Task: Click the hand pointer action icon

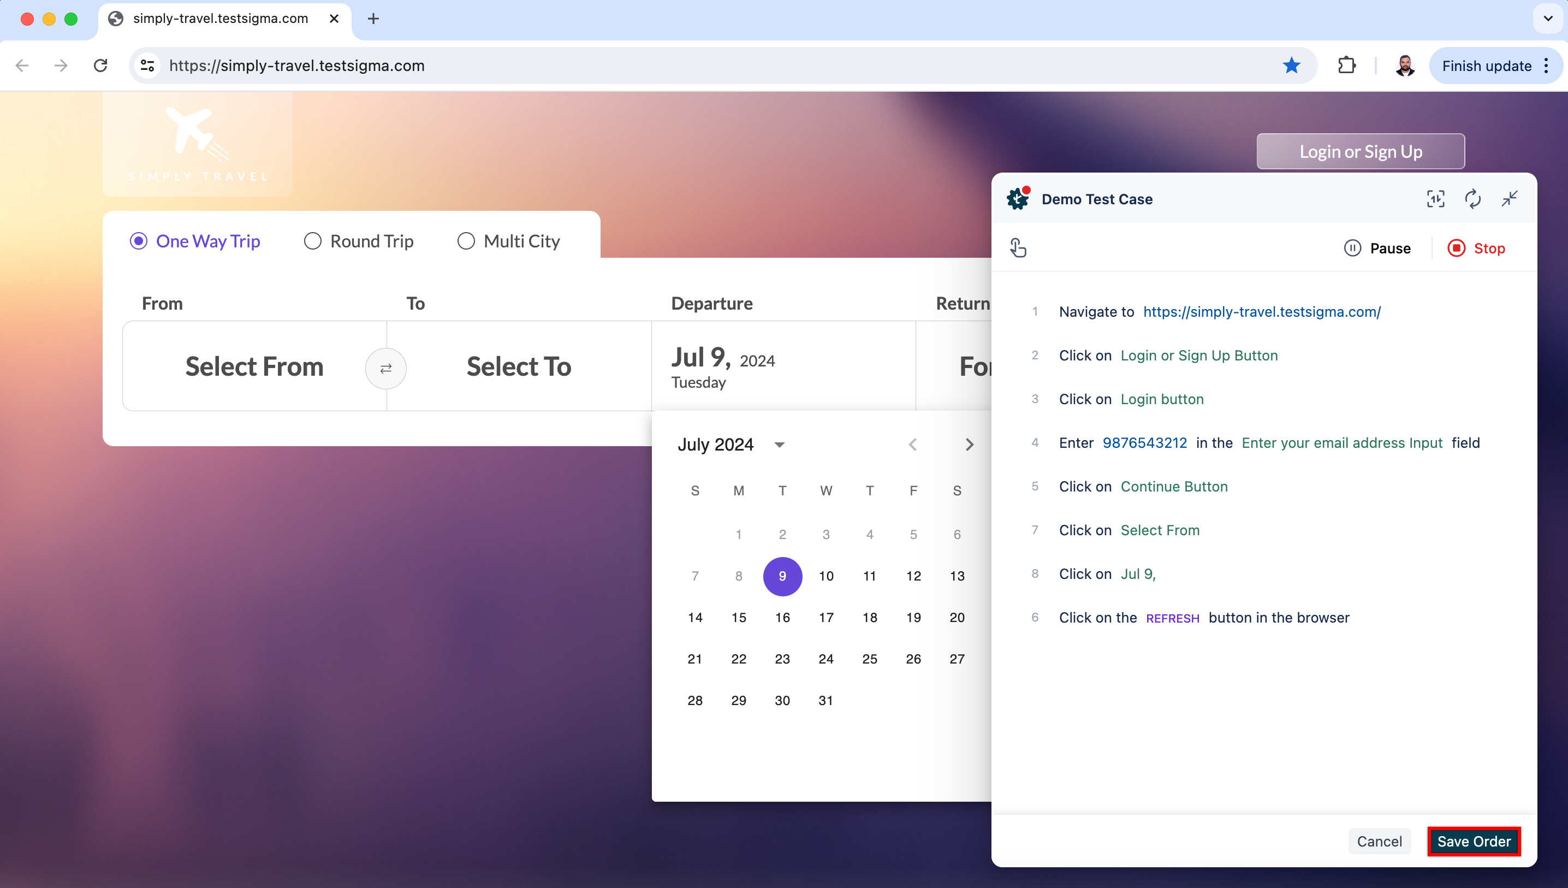Action: point(1018,248)
